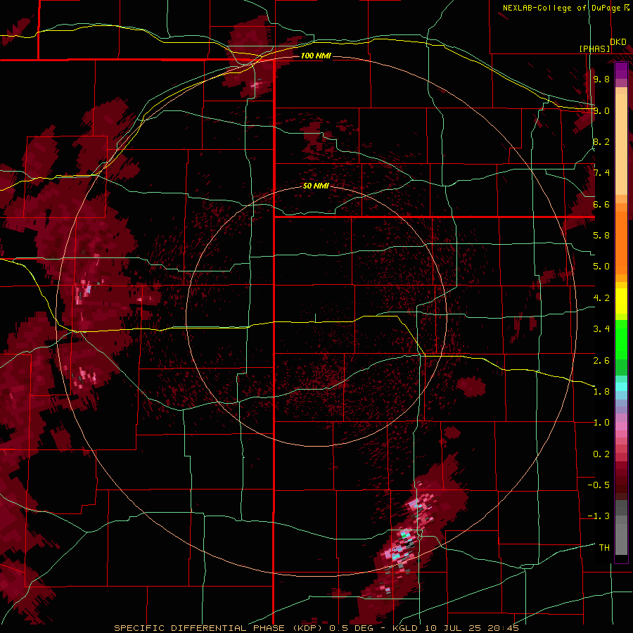Click the 5.8 color scale value
This screenshot has height=633, width=633.
point(601,236)
